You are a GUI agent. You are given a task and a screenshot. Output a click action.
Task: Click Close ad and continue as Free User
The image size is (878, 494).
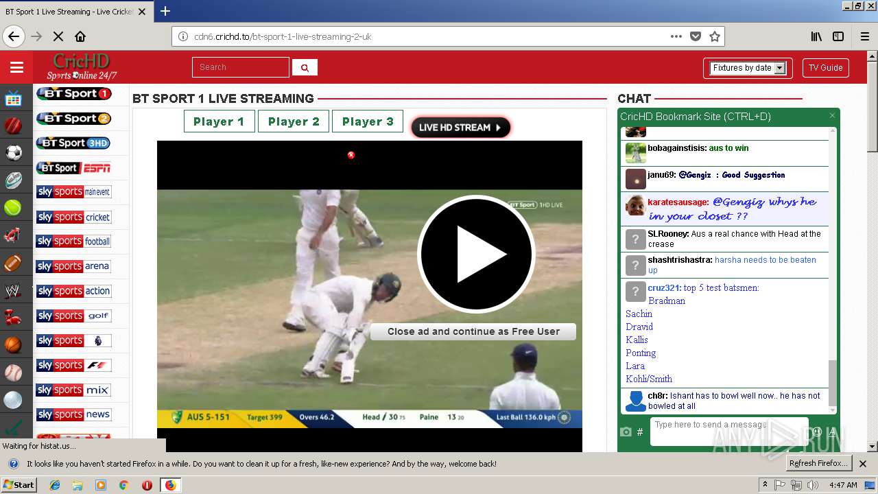[x=473, y=331]
